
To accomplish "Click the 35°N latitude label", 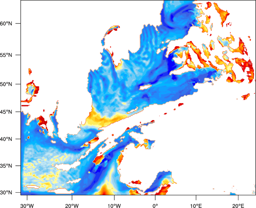I will [x=6, y=166].
